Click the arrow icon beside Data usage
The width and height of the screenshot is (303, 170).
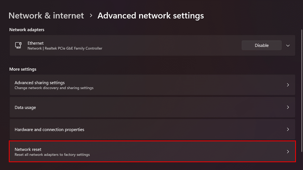(x=288, y=107)
